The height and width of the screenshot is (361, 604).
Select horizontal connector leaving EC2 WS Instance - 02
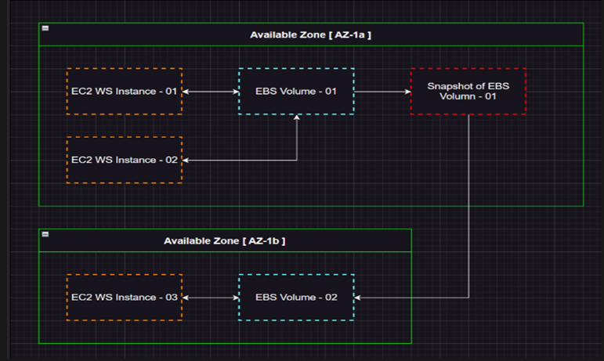click(x=235, y=160)
